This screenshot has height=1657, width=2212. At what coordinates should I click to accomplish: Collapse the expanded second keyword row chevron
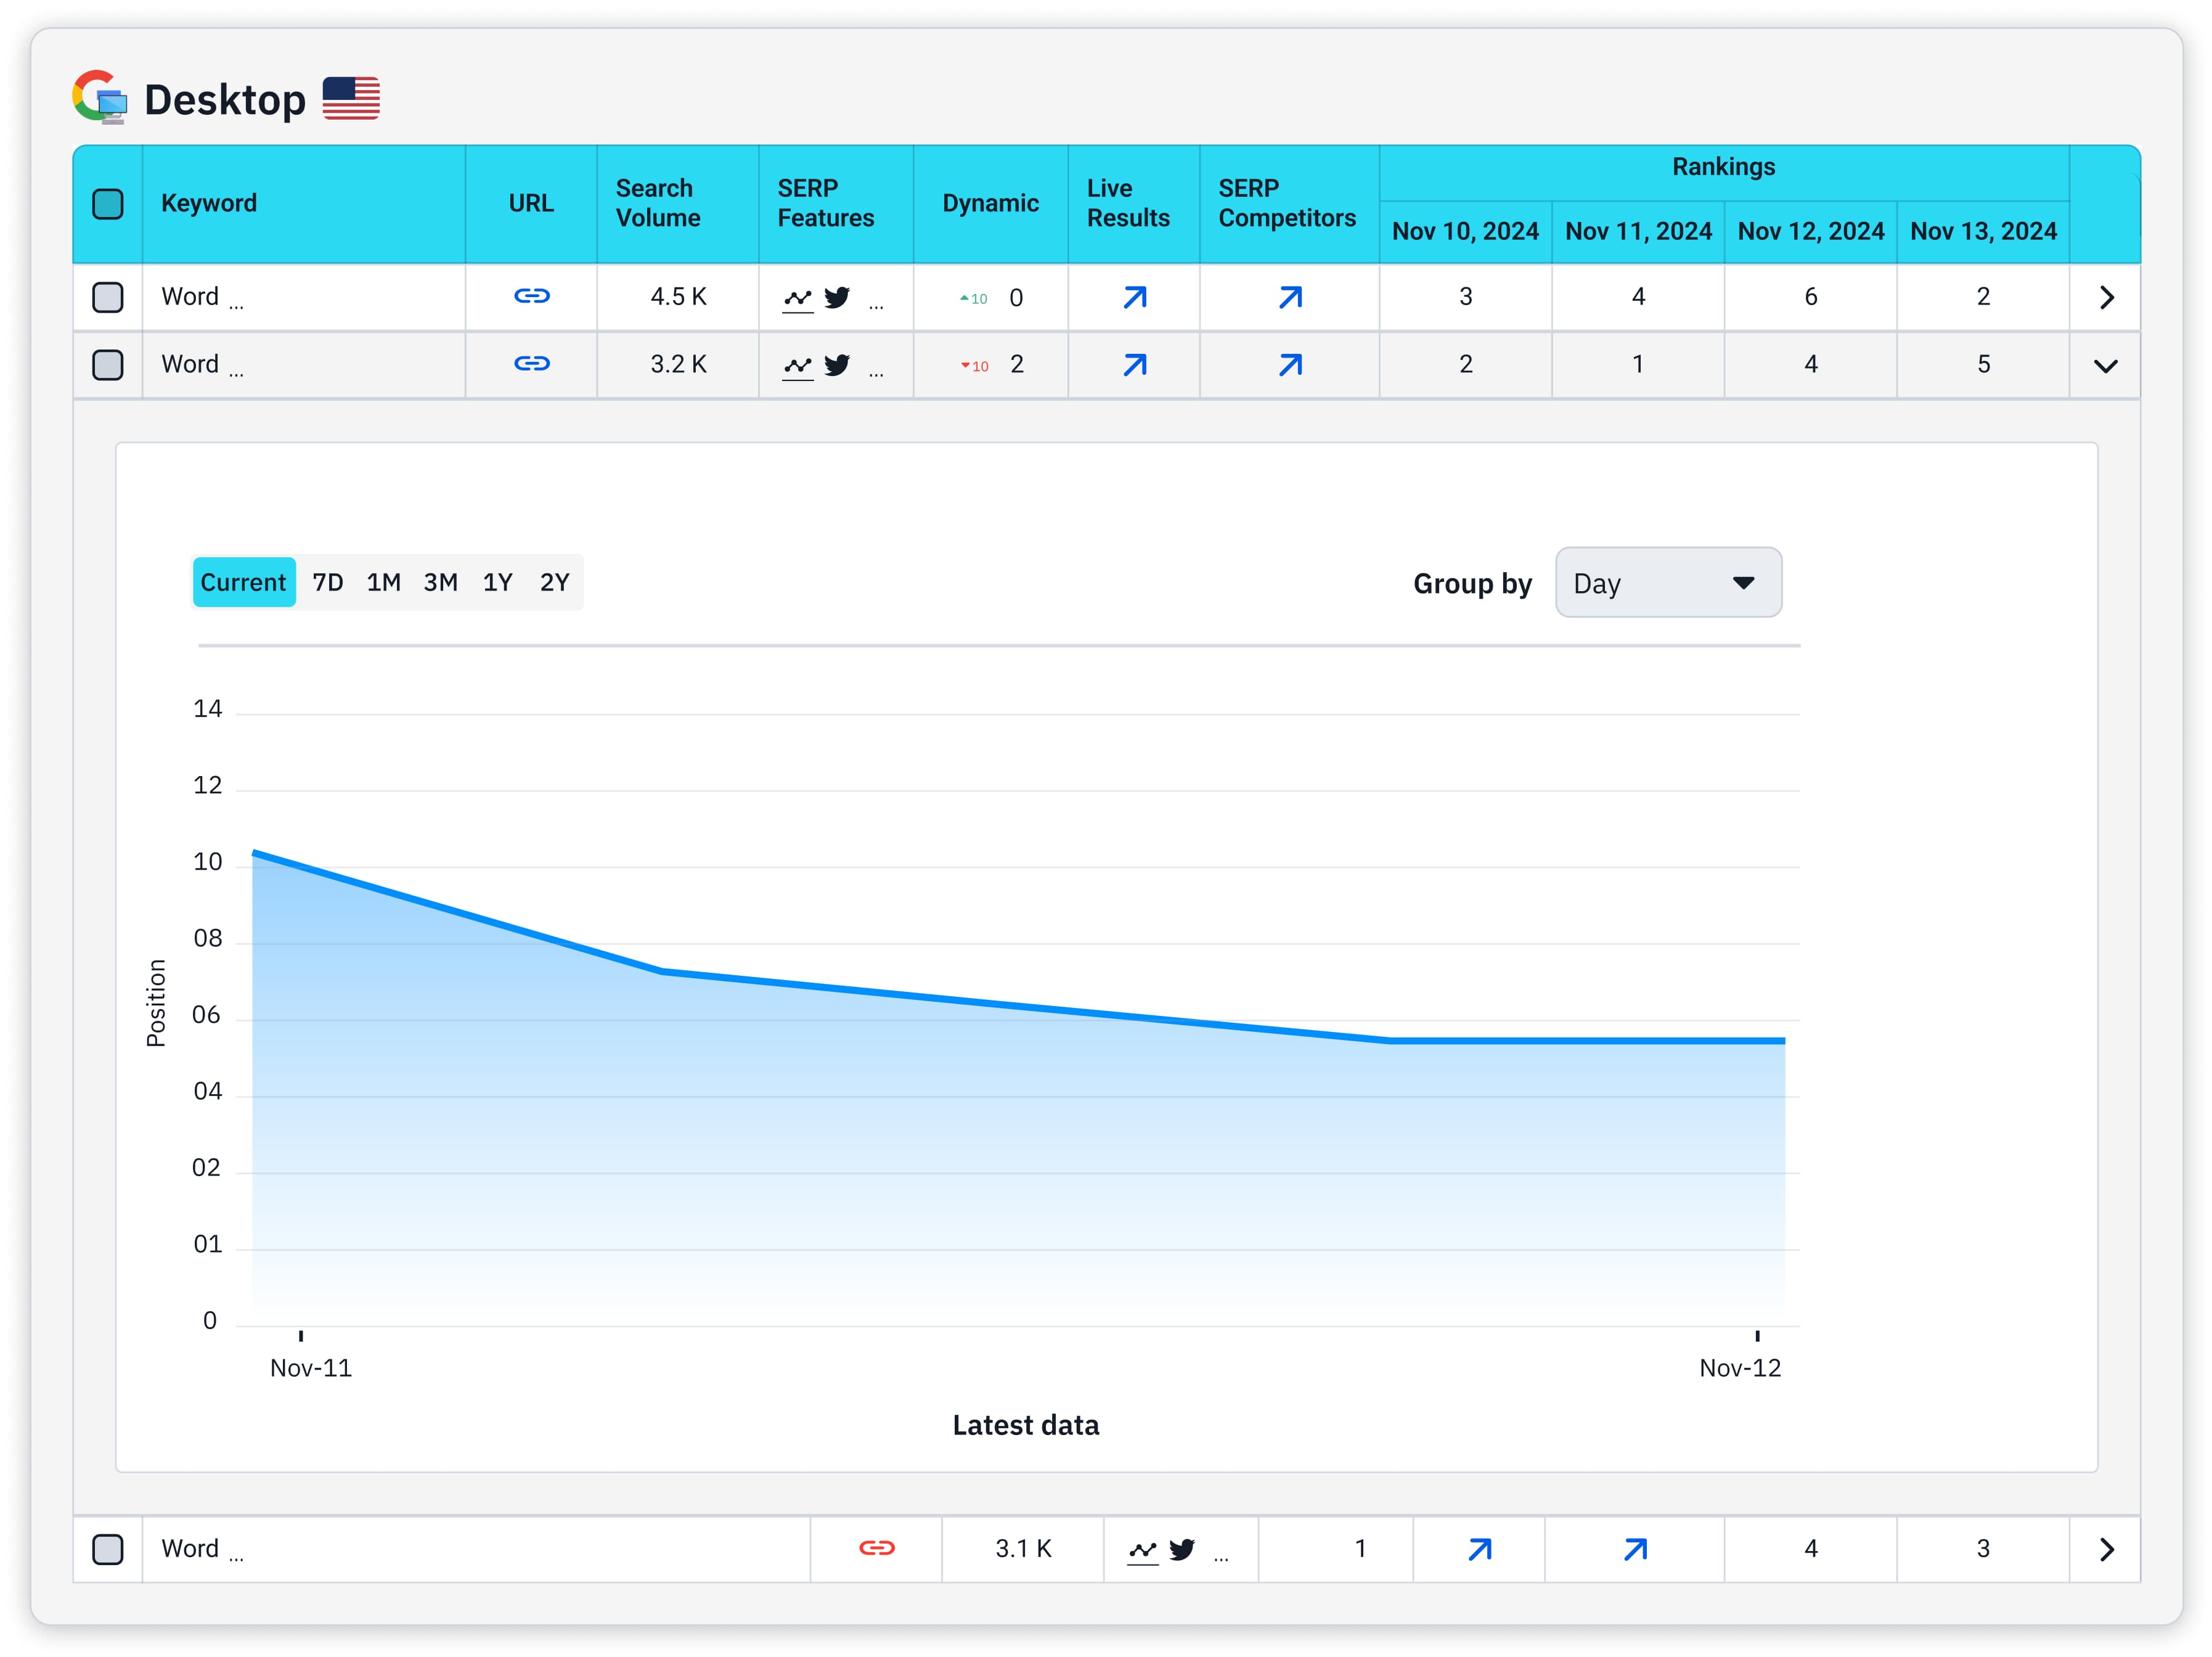pyautogui.click(x=2105, y=365)
